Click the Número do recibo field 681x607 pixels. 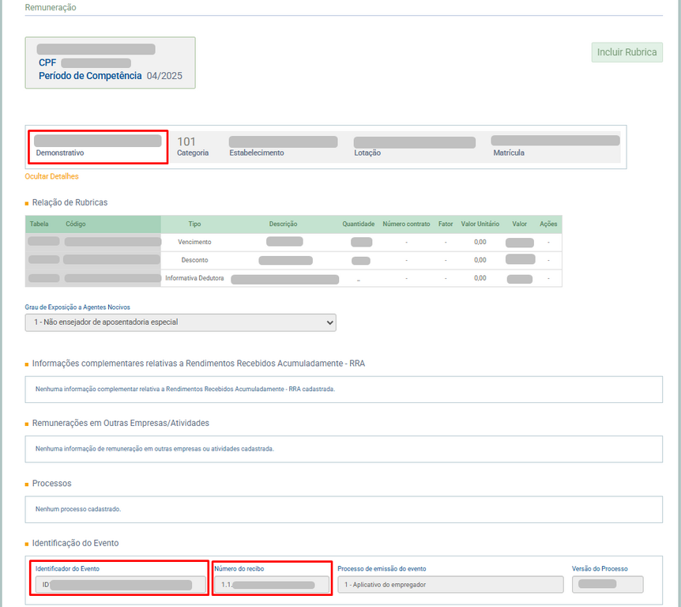(272, 585)
